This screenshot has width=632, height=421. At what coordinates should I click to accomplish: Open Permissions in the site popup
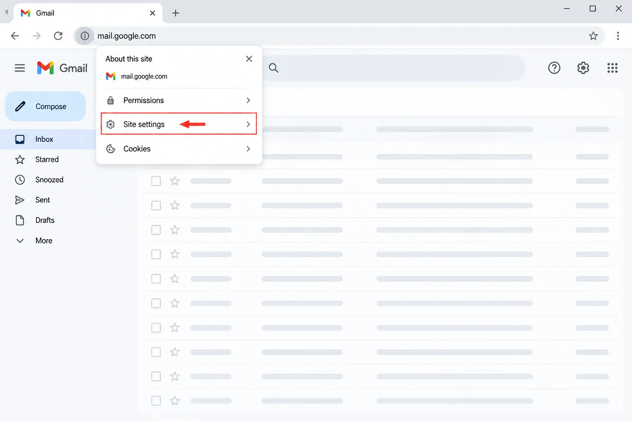(179, 100)
